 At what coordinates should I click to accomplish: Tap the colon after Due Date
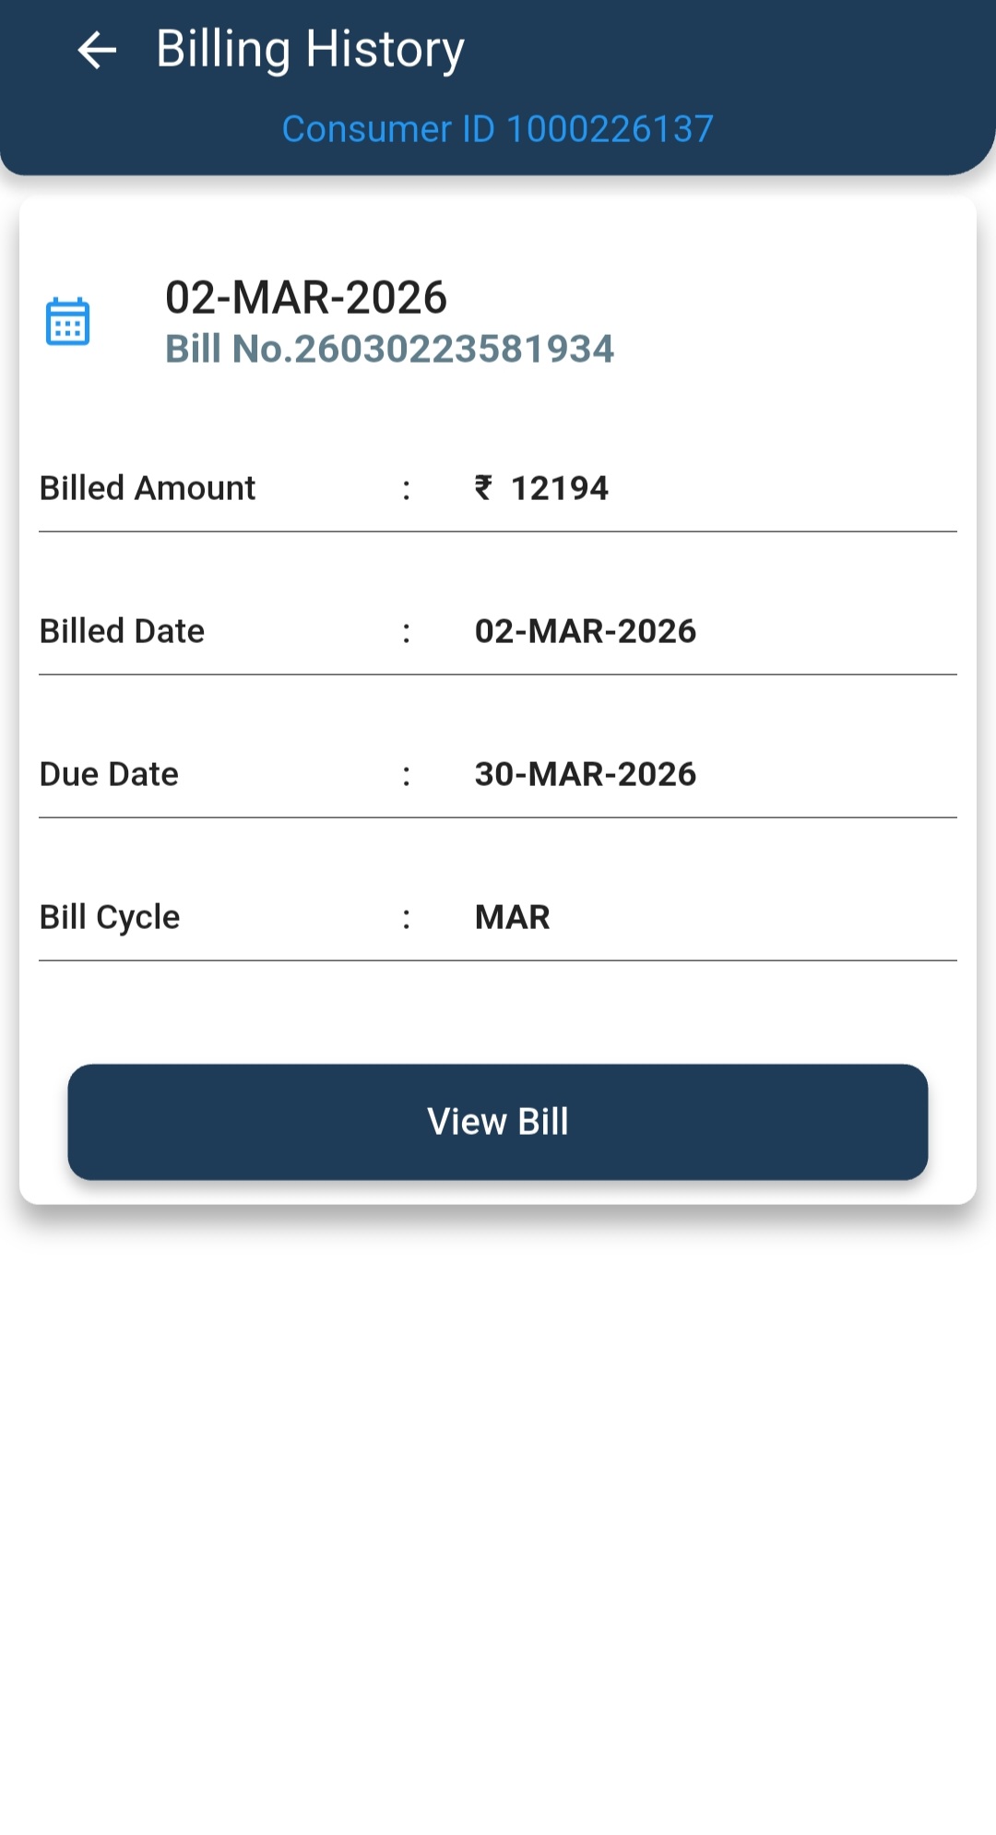click(406, 776)
